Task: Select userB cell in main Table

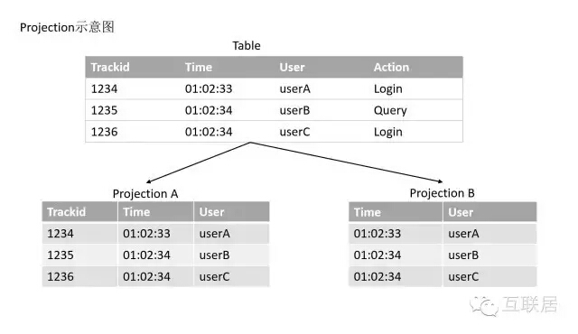Action: tap(294, 110)
